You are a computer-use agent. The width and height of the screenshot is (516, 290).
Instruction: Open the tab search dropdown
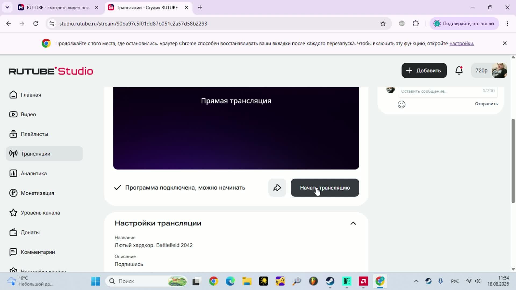[7, 8]
